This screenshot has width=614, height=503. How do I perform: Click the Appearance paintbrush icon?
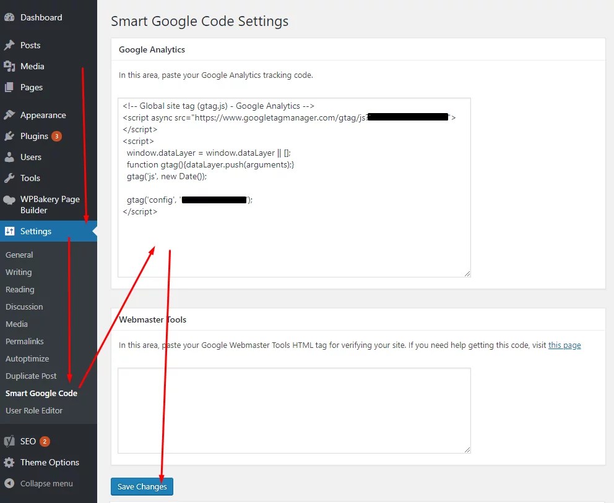[9, 115]
